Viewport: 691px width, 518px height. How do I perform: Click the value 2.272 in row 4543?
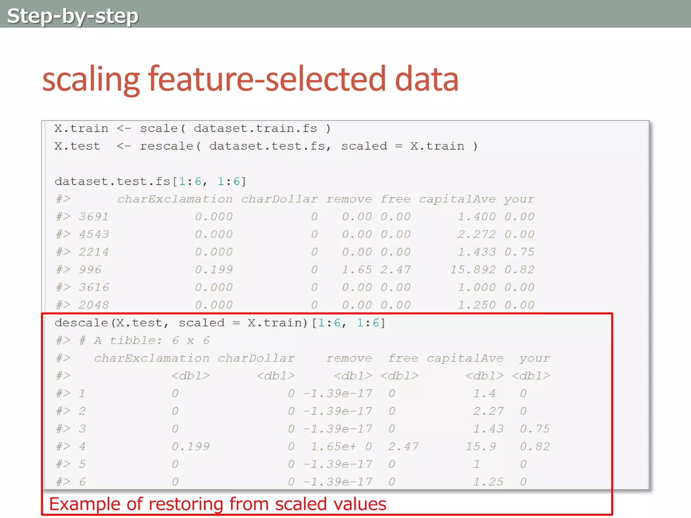476,234
